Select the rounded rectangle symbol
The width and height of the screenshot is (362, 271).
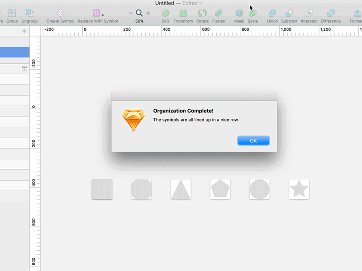141,189
